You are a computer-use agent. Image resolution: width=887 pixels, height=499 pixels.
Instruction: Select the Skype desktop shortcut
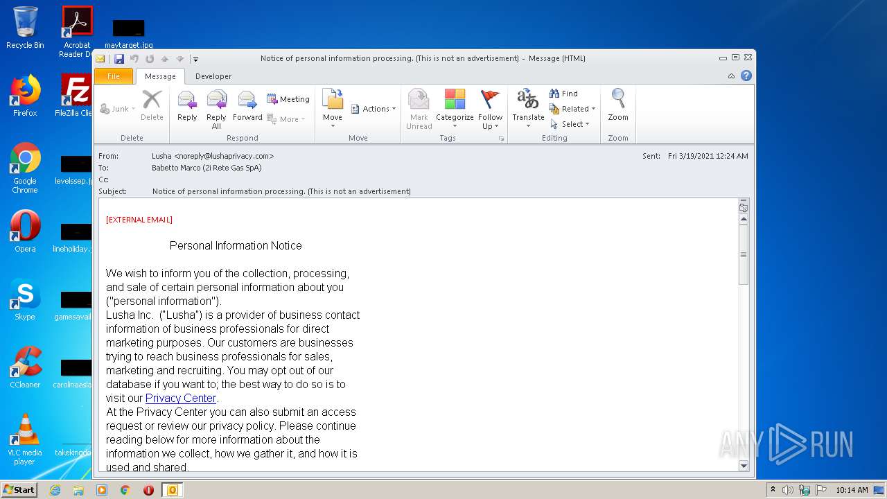25,299
